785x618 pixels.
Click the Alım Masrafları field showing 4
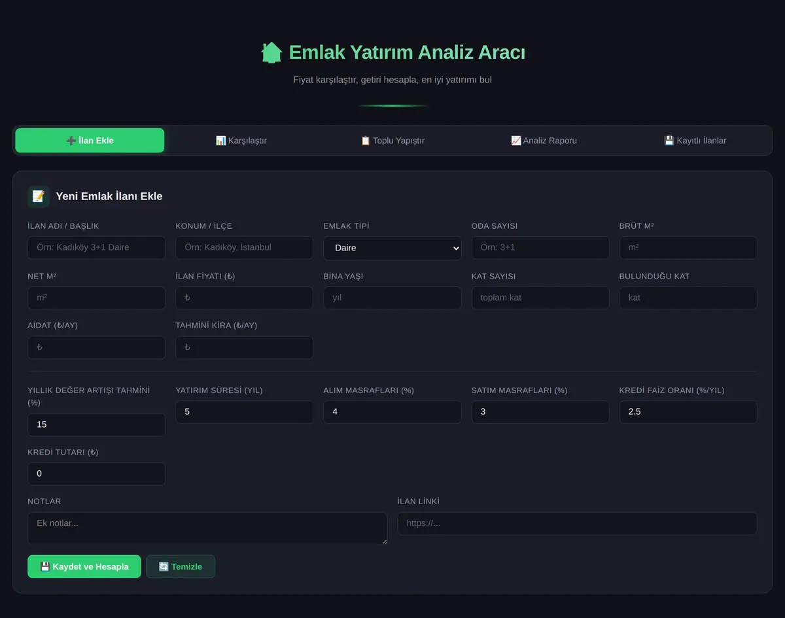point(392,412)
